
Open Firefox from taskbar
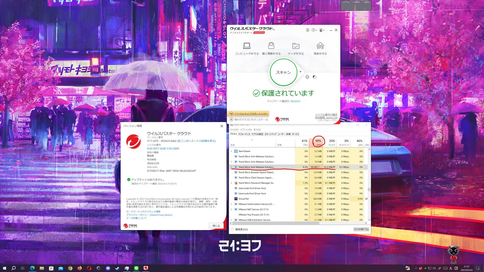[x=80, y=268]
